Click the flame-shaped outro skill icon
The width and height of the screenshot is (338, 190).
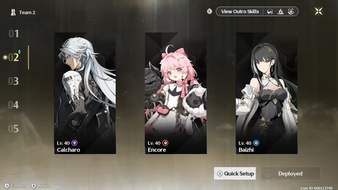coord(280,12)
